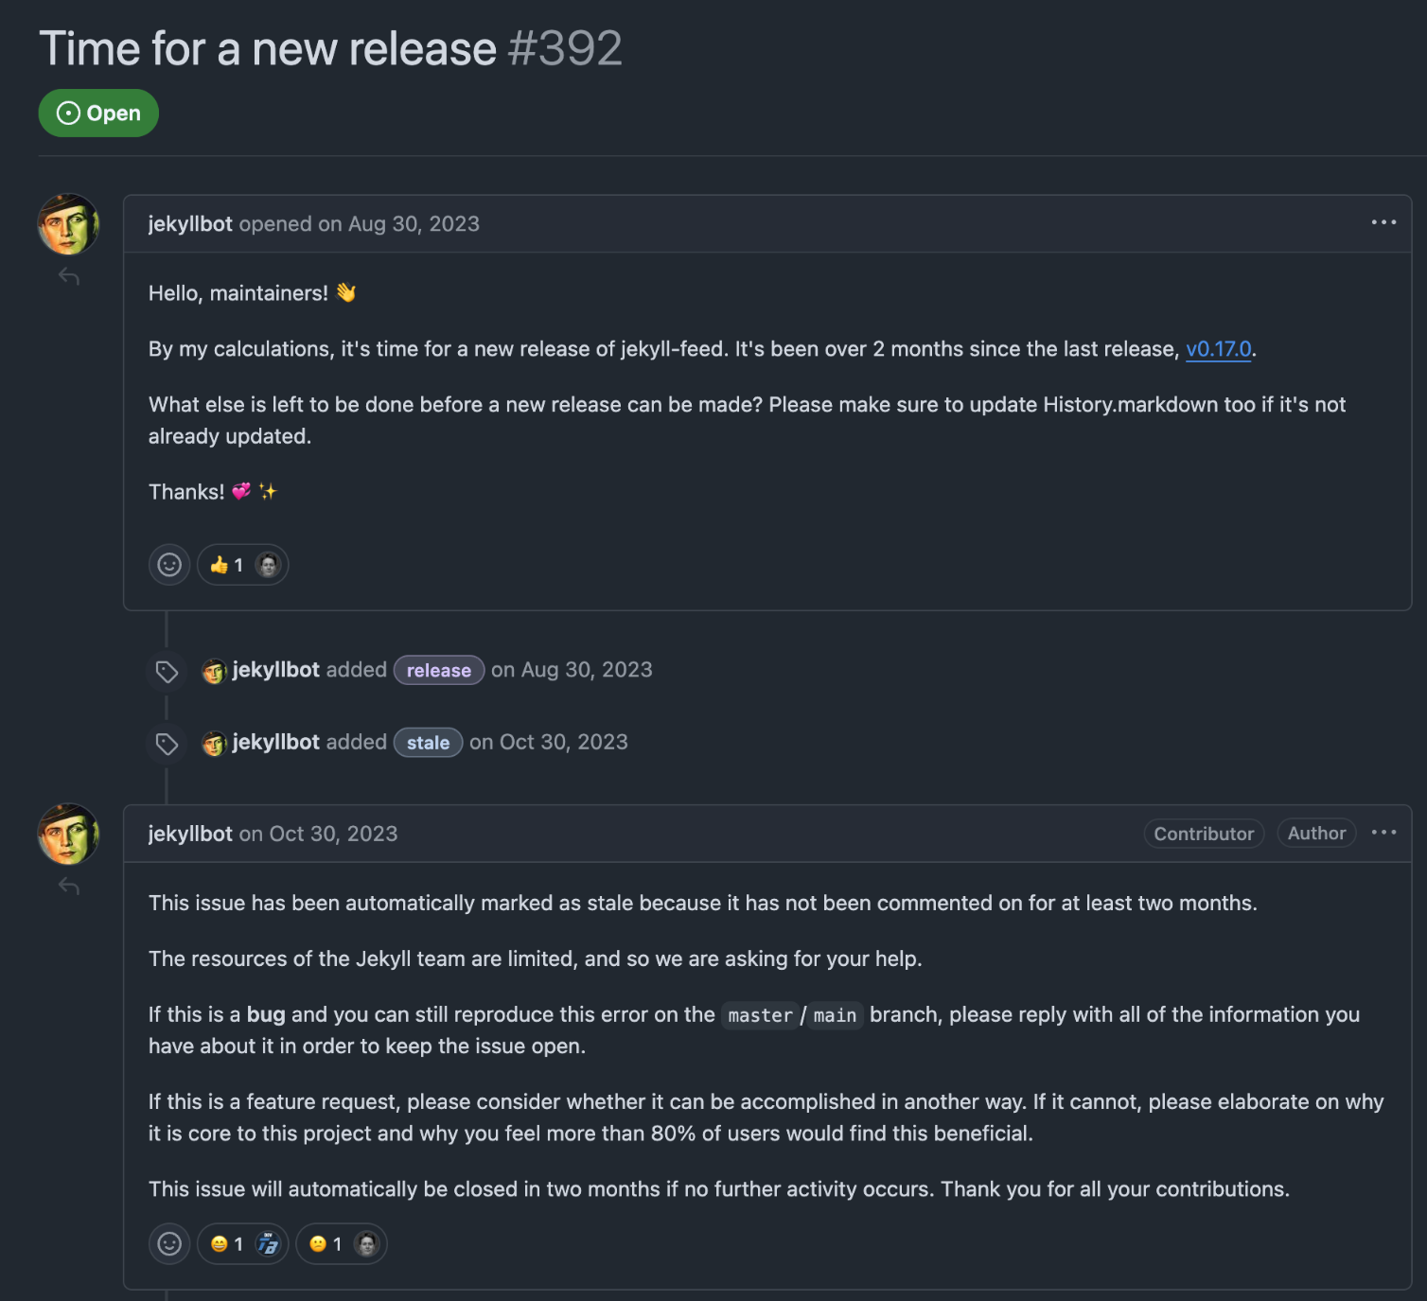Toggle the confused reaction on stale comment
The width and height of the screenshot is (1427, 1301).
pyautogui.click(x=326, y=1243)
